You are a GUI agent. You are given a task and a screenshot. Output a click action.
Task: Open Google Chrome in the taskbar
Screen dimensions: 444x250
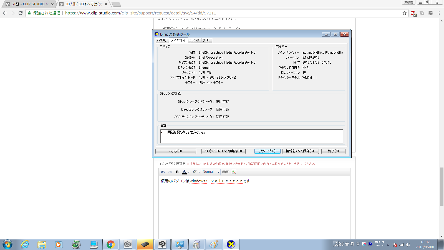[x=111, y=244]
